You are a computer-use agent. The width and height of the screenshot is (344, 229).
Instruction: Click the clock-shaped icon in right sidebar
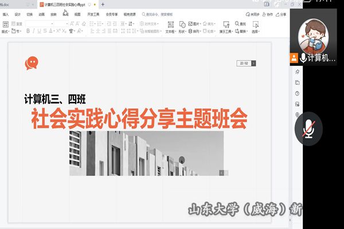[297, 93]
